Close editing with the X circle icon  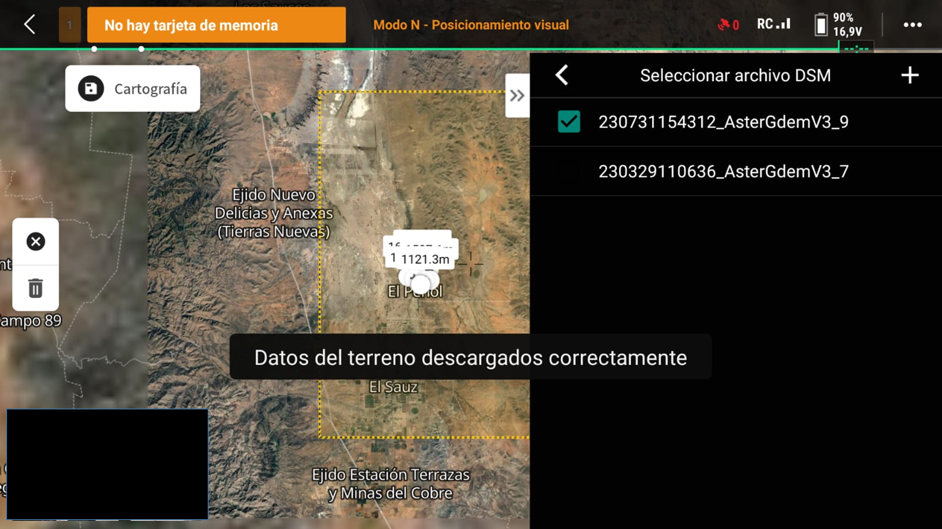(x=35, y=241)
